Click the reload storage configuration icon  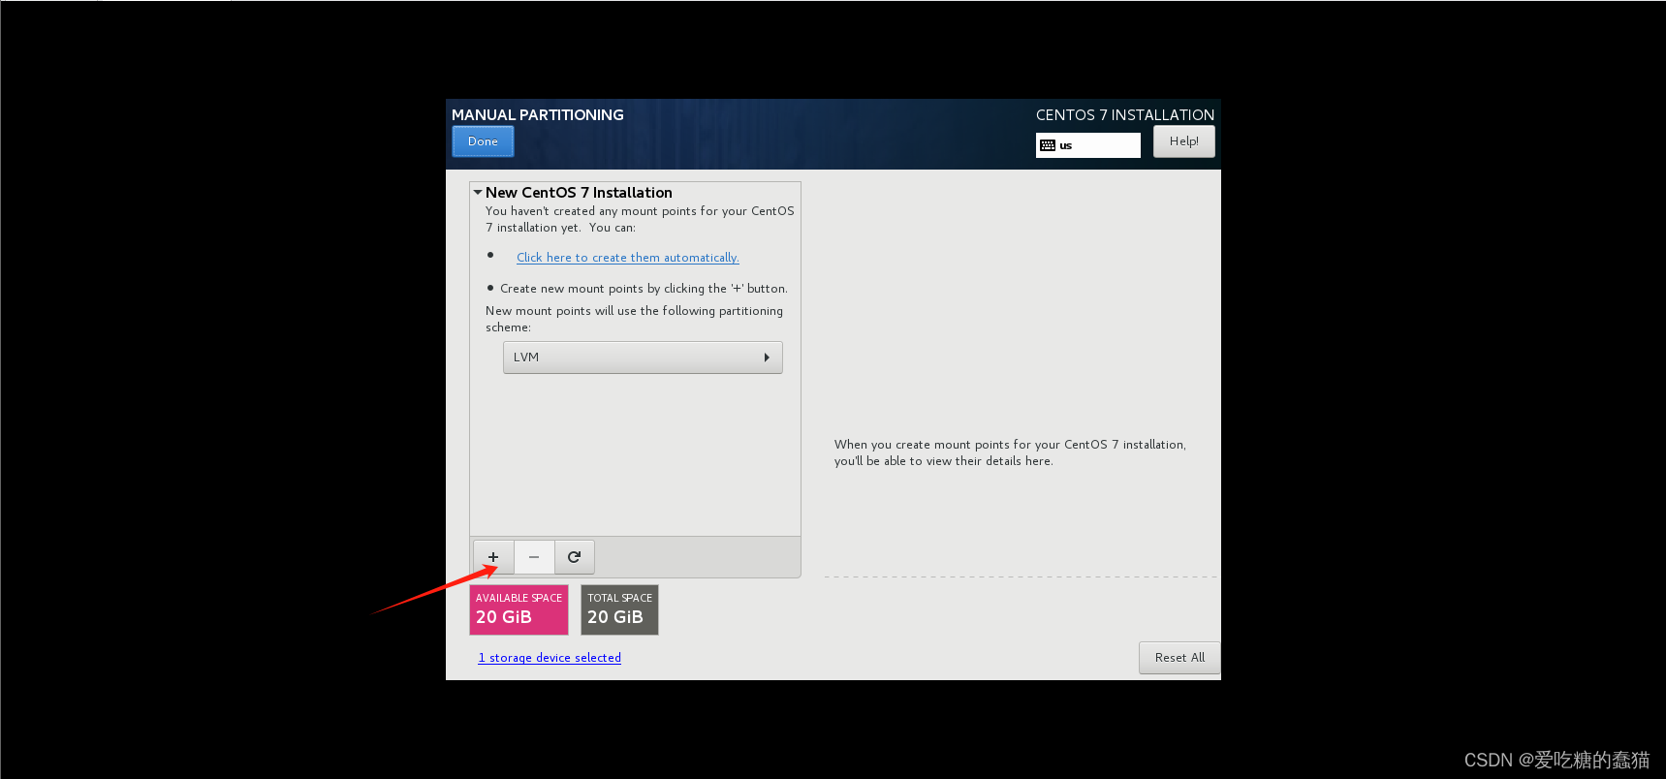[x=574, y=557]
